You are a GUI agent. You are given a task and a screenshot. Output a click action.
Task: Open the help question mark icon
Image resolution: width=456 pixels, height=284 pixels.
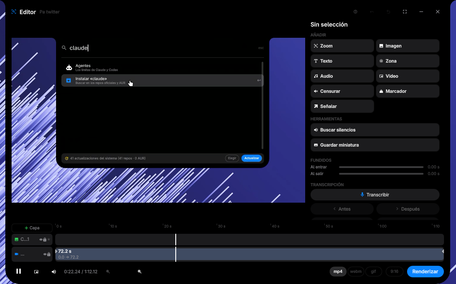tap(355, 12)
